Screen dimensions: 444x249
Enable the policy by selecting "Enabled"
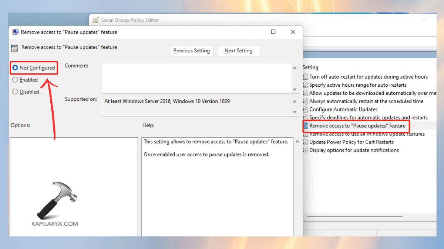15,80
